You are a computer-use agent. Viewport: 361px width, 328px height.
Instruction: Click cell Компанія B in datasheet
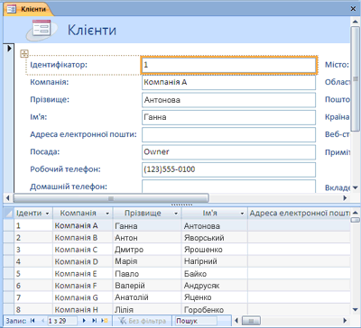(x=82, y=238)
